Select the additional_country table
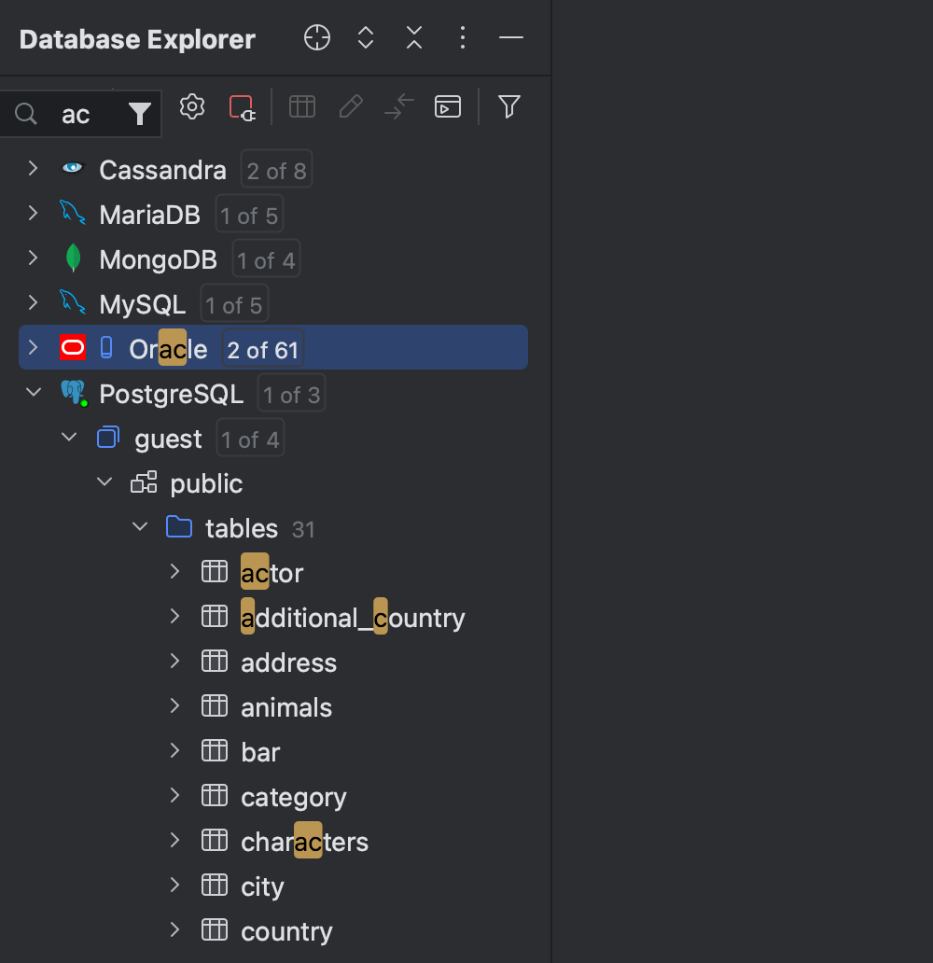The image size is (933, 963). pos(353,617)
